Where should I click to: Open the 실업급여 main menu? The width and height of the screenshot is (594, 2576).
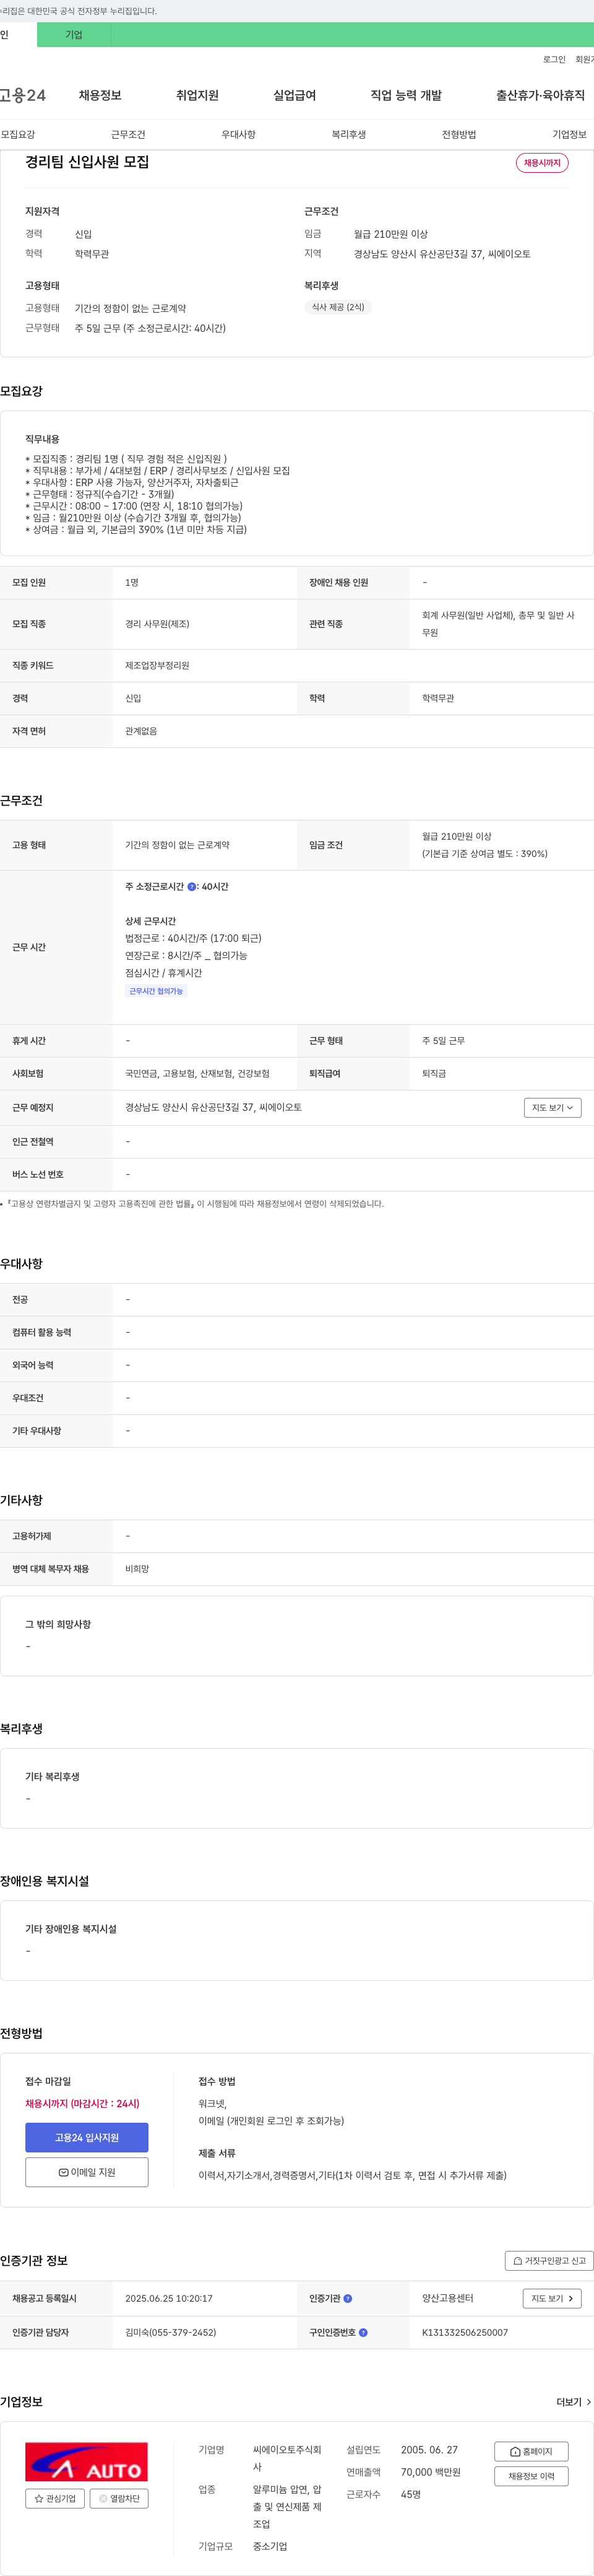[x=294, y=95]
